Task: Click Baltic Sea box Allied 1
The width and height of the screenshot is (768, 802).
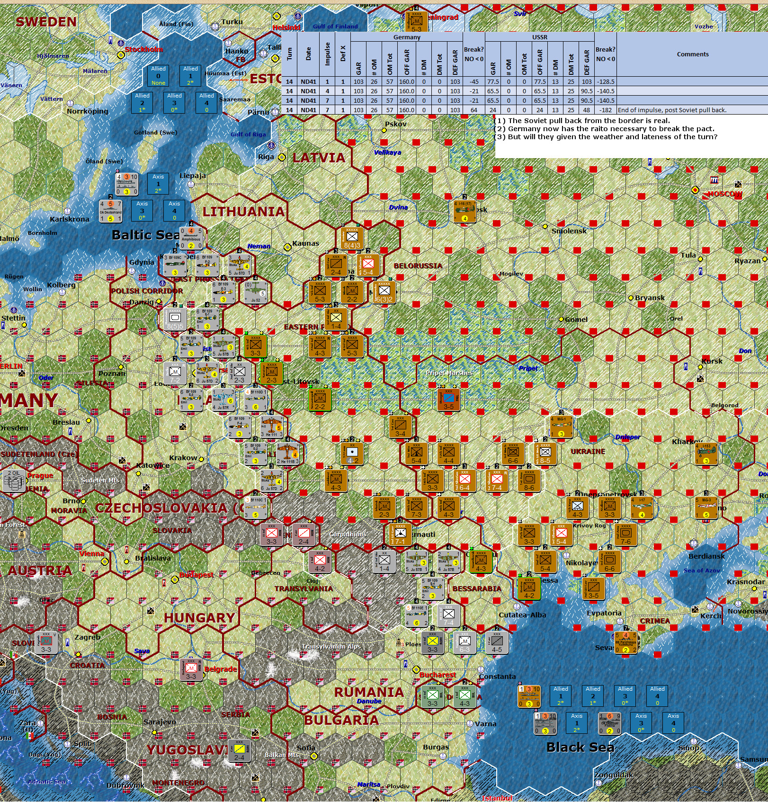Action: pyautogui.click(x=190, y=76)
